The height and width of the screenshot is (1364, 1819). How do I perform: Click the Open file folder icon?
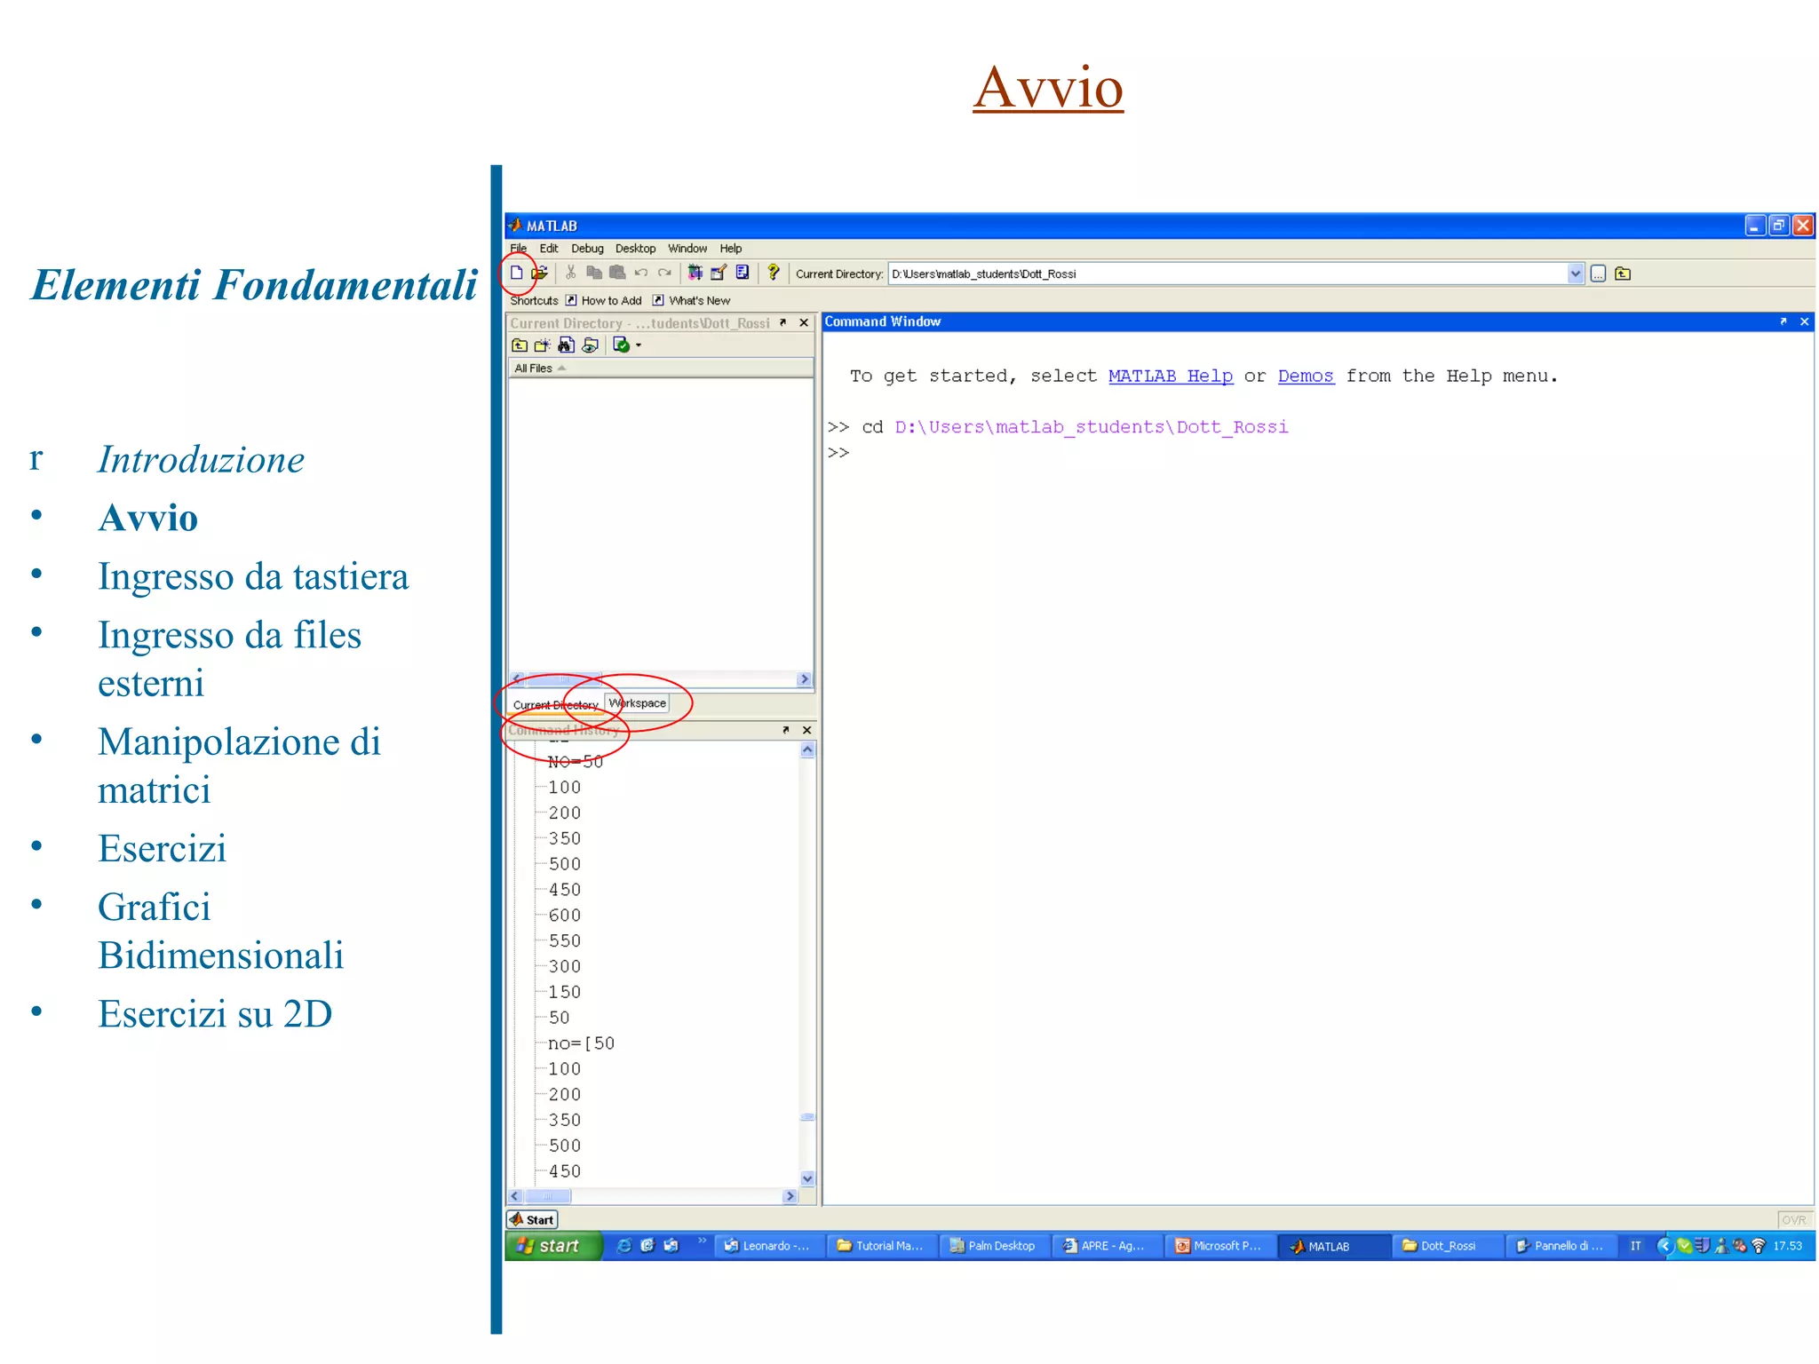tap(539, 273)
